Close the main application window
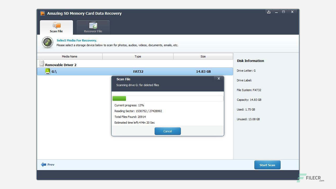This screenshot has height=189, width=336. click(x=292, y=12)
